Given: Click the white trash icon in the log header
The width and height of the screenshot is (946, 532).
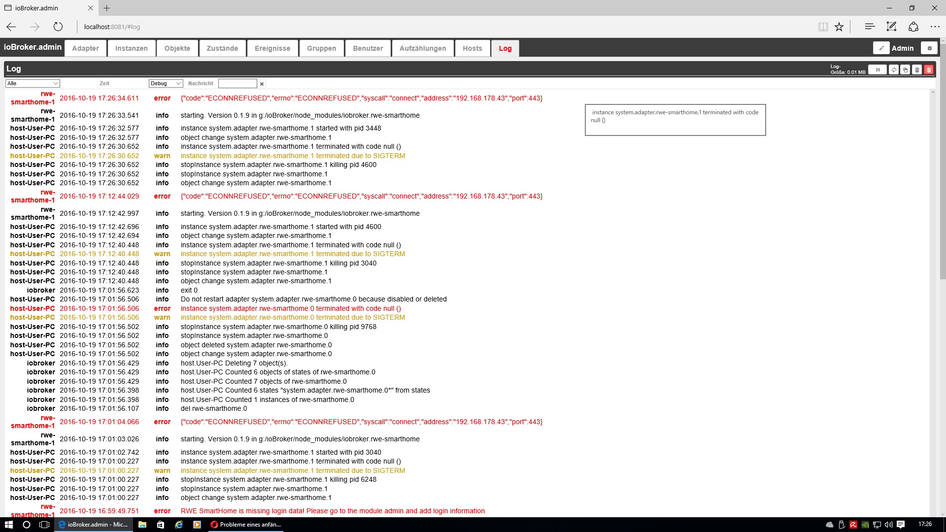Looking at the screenshot, I should tap(917, 70).
